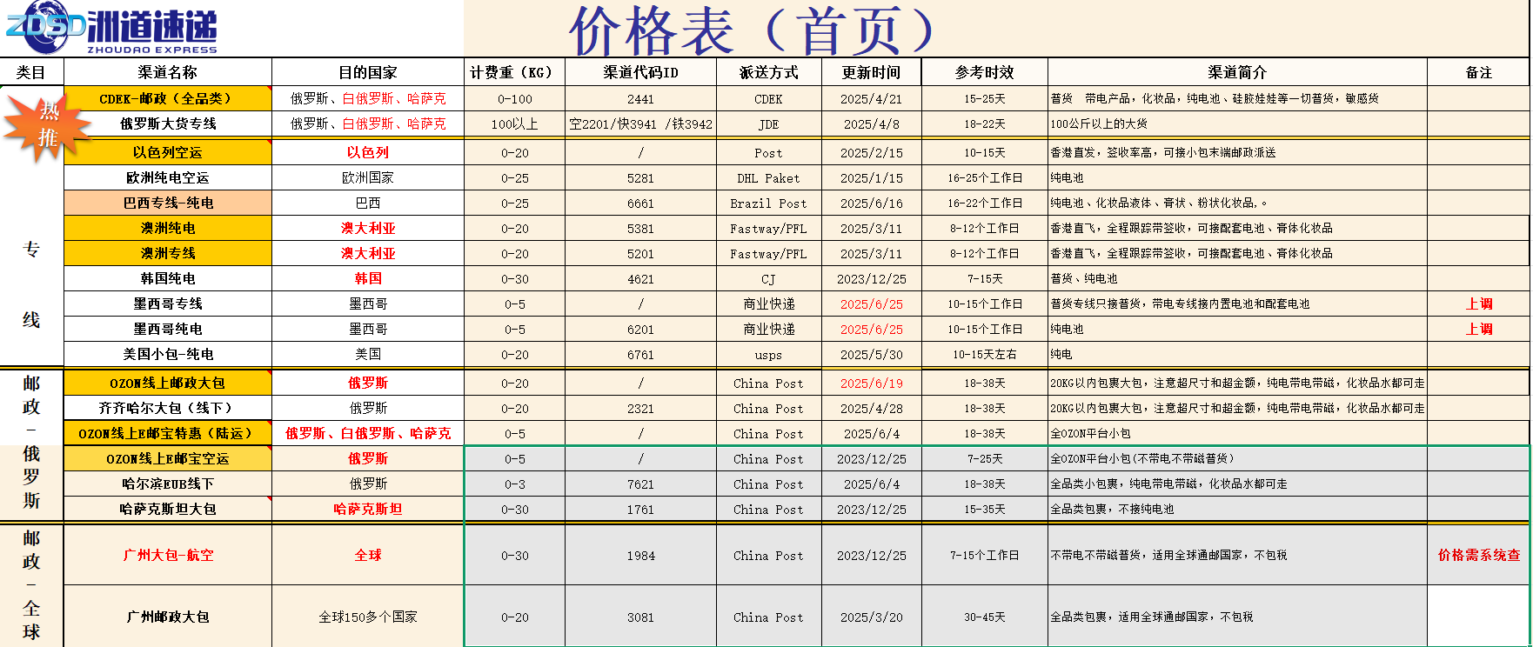Image resolution: width=1533 pixels, height=647 pixels.
Task: Open the 澳洲纯电 channel cell
Action: coord(168,228)
